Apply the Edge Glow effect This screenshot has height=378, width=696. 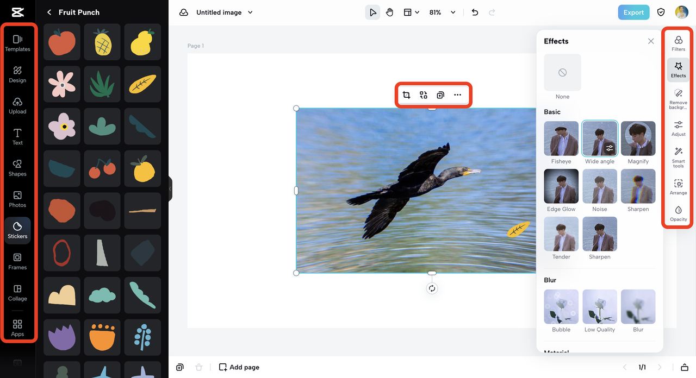(561, 186)
